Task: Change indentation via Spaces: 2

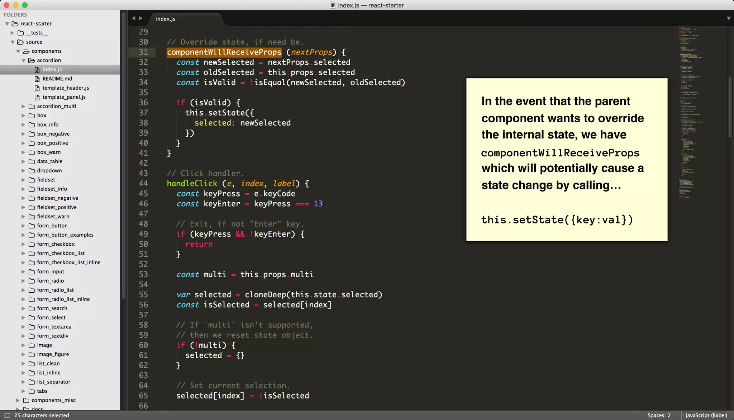Action: tap(659, 415)
